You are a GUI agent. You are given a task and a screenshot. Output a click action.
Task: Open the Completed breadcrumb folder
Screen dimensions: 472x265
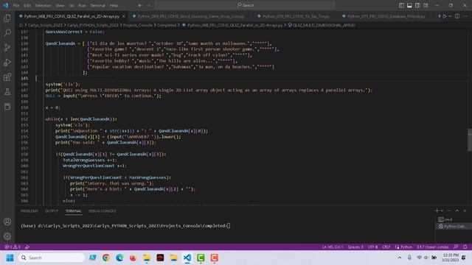tap(167, 25)
